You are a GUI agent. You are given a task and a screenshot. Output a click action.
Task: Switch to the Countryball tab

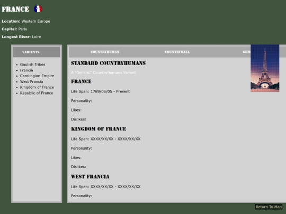pos(177,52)
